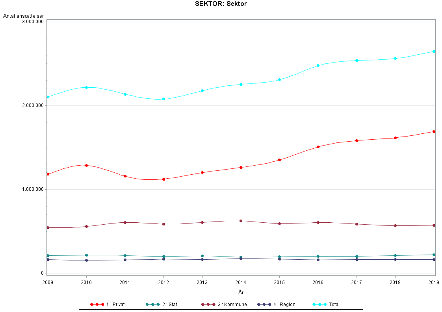The height and width of the screenshot is (312, 442).
Task: Click the 'År' x-axis title
Action: pos(241,292)
